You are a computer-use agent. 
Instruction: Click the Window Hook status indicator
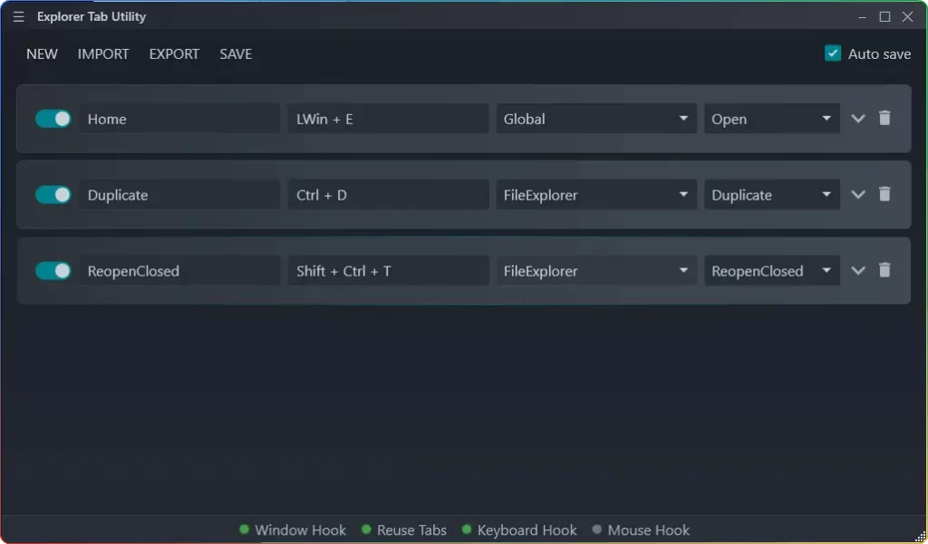pyautogui.click(x=293, y=529)
